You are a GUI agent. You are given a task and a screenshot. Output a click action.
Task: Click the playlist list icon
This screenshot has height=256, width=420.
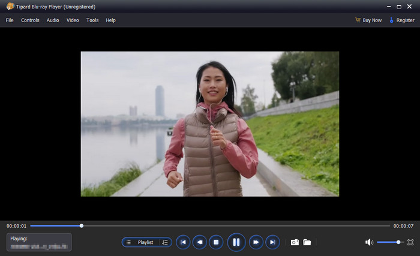pos(128,242)
